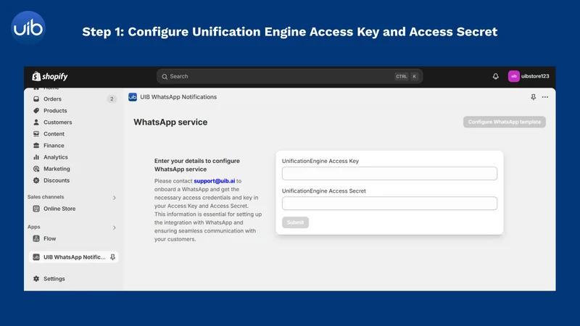Click the Flow app icon
Viewport: 580px width, 326px height.
coord(36,239)
